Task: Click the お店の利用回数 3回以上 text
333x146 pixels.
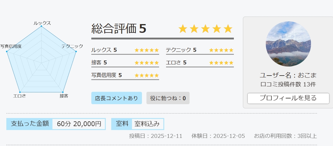Action: click(285, 136)
